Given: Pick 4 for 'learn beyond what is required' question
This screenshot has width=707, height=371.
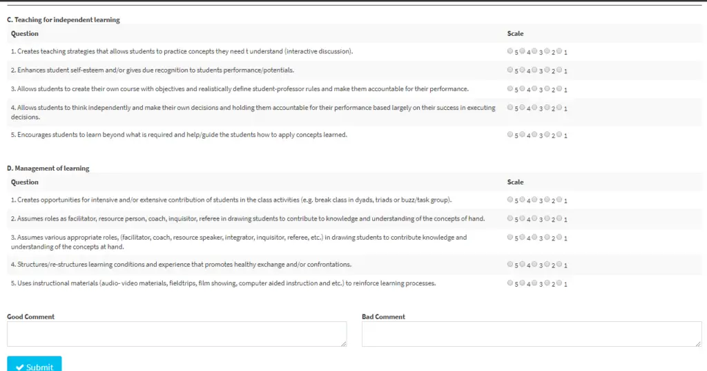Looking at the screenshot, I should click(x=522, y=135).
